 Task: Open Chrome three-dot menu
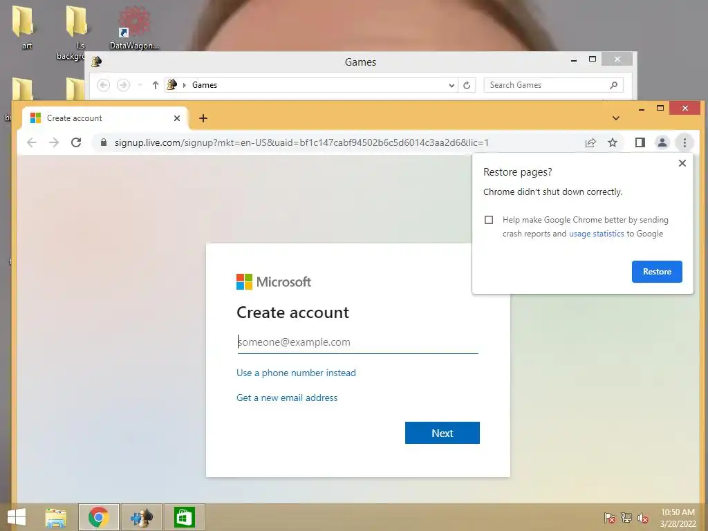(684, 142)
